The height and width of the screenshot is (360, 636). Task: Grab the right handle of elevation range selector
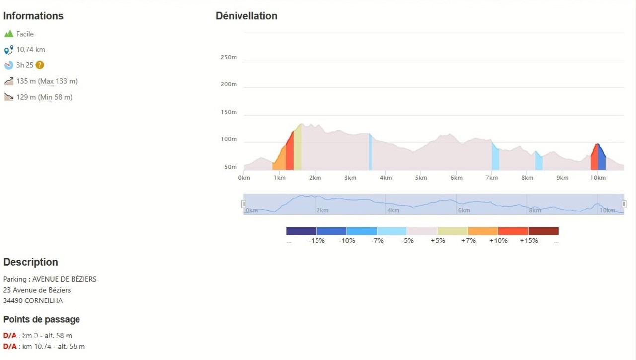pos(624,204)
